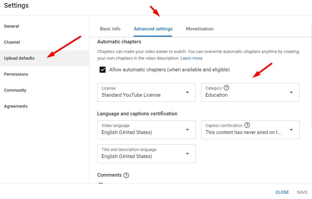View Agreements settings
312x199 pixels.
click(x=15, y=106)
